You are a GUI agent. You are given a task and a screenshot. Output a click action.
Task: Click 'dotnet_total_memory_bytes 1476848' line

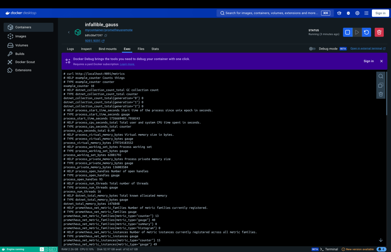point(91,204)
